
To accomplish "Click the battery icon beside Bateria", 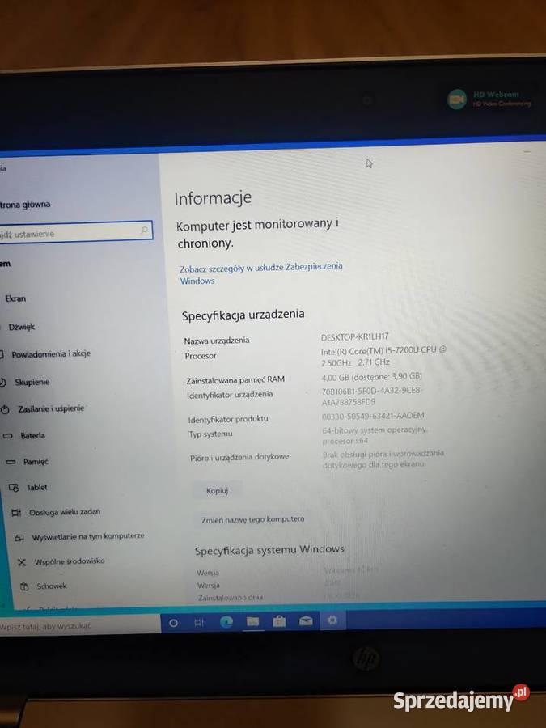I will tap(7, 436).
